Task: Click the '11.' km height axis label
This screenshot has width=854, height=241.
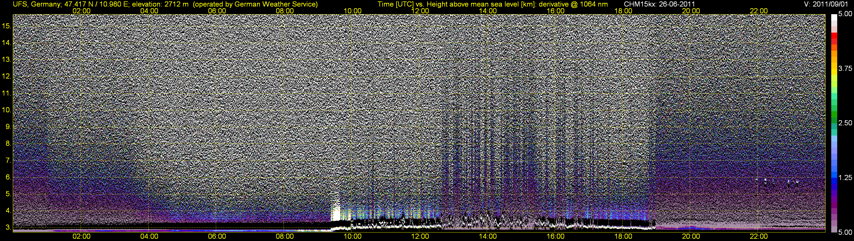Action: (7, 93)
